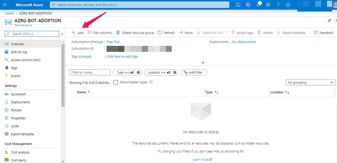Remove the Type == all filter

pyautogui.click(x=138, y=72)
